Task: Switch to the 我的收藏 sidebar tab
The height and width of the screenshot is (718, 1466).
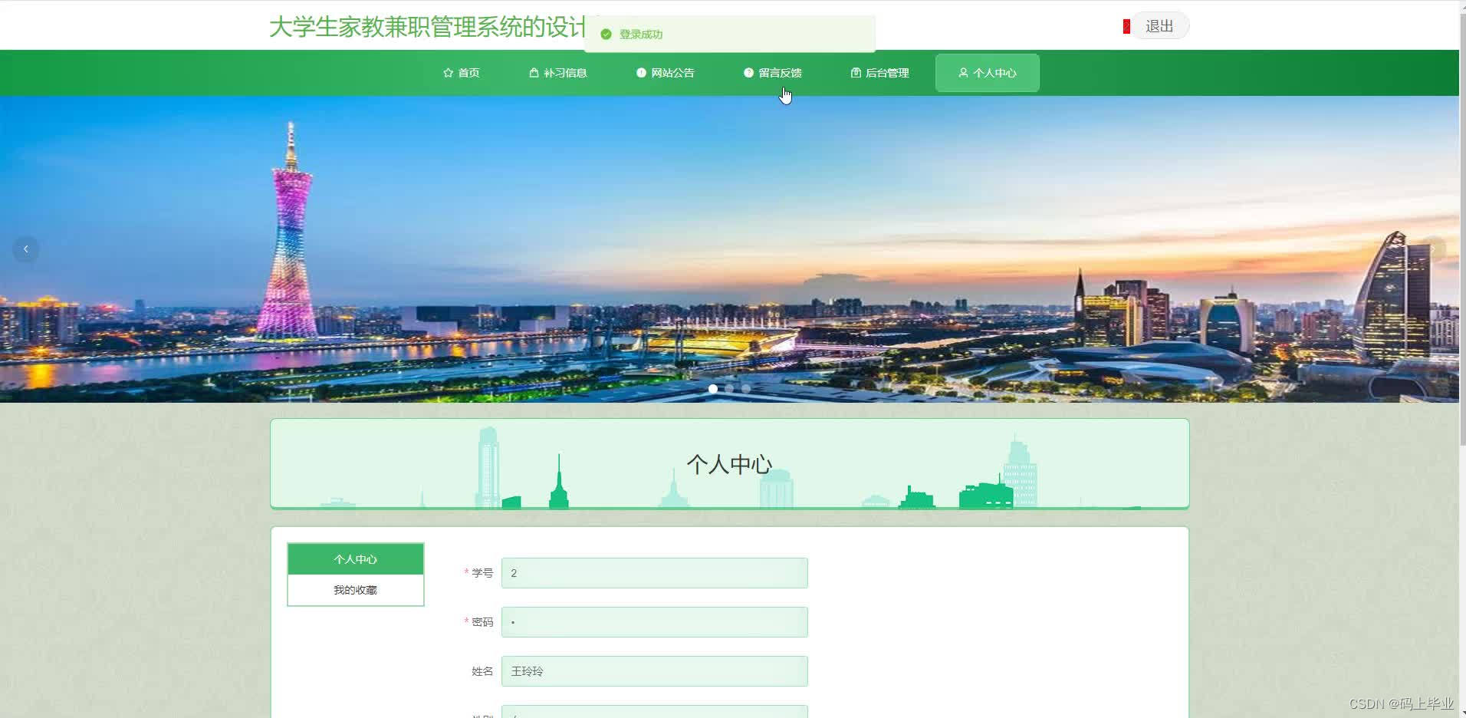Action: pyautogui.click(x=355, y=589)
